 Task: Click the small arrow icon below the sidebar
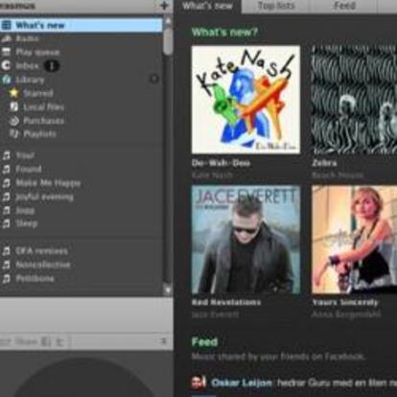click(163, 341)
